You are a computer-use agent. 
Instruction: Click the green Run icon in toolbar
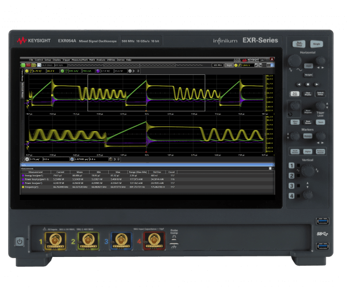(23, 65)
